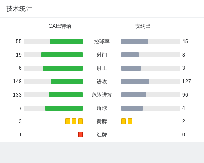The width and height of the screenshot is (204, 163).
Task: Click CA巴特纳's yellow card nearest 黄牌 label
Action: tap(80, 121)
